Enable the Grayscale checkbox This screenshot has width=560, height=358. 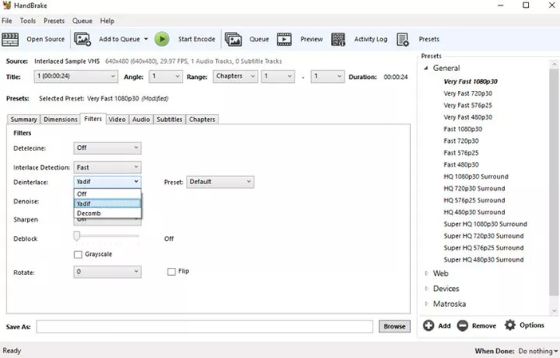78,254
